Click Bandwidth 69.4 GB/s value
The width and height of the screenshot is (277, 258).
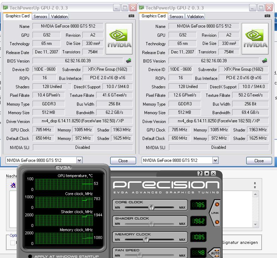(251, 112)
